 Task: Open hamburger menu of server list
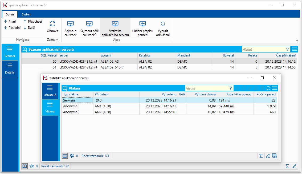pos(295,49)
